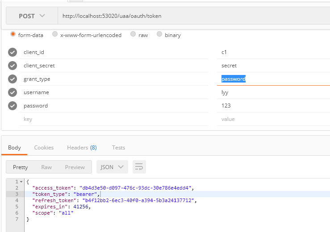Choose x-www-form-urlencoded body type
330x232 pixels.
pyautogui.click(x=55, y=35)
